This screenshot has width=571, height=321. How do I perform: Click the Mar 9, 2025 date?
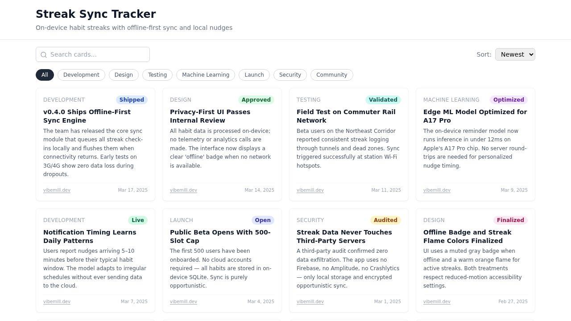514,190
